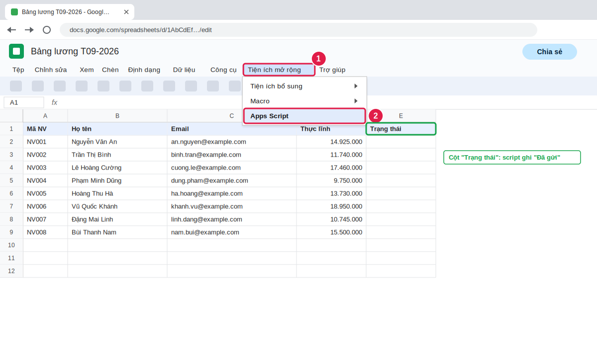
Task: Click the Trạng thái header cell
Action: [x=401, y=129]
